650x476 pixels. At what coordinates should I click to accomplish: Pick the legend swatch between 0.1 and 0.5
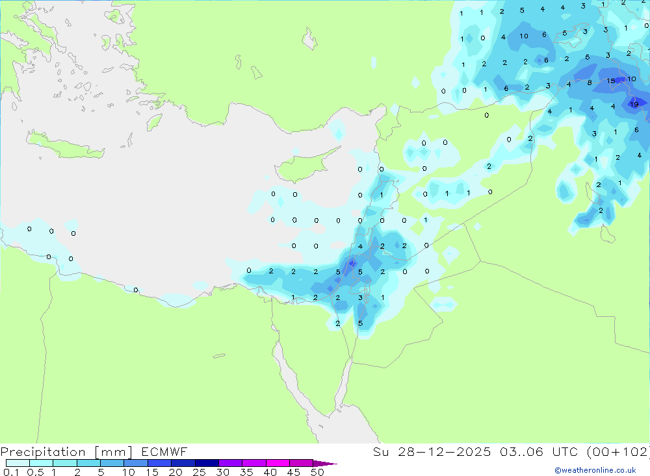coord(18,463)
